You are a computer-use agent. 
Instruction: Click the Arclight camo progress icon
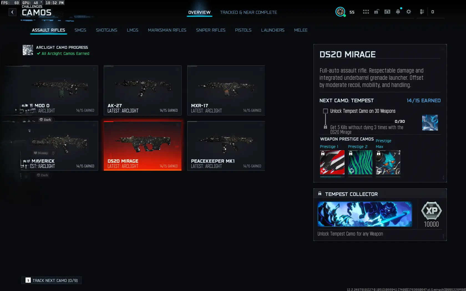point(28,50)
